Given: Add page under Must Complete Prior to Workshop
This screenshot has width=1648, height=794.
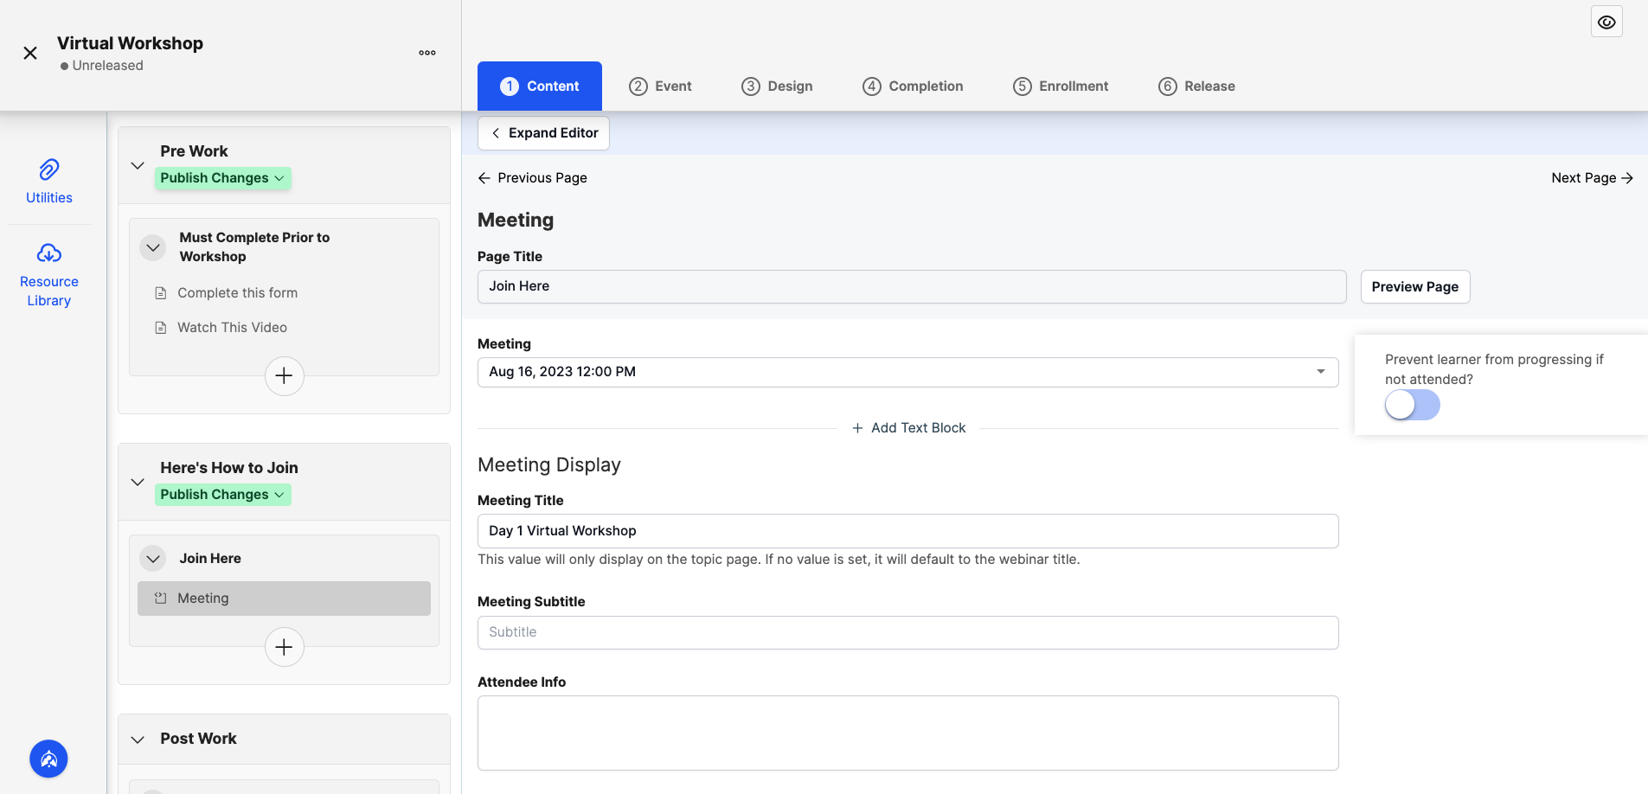Looking at the screenshot, I should point(284,376).
